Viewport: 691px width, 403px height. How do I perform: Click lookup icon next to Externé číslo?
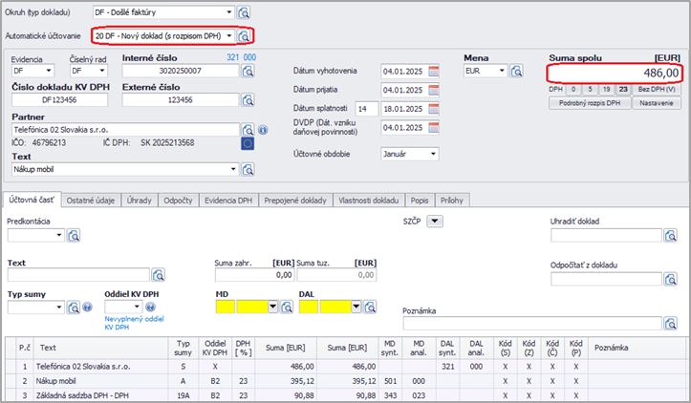click(x=248, y=100)
